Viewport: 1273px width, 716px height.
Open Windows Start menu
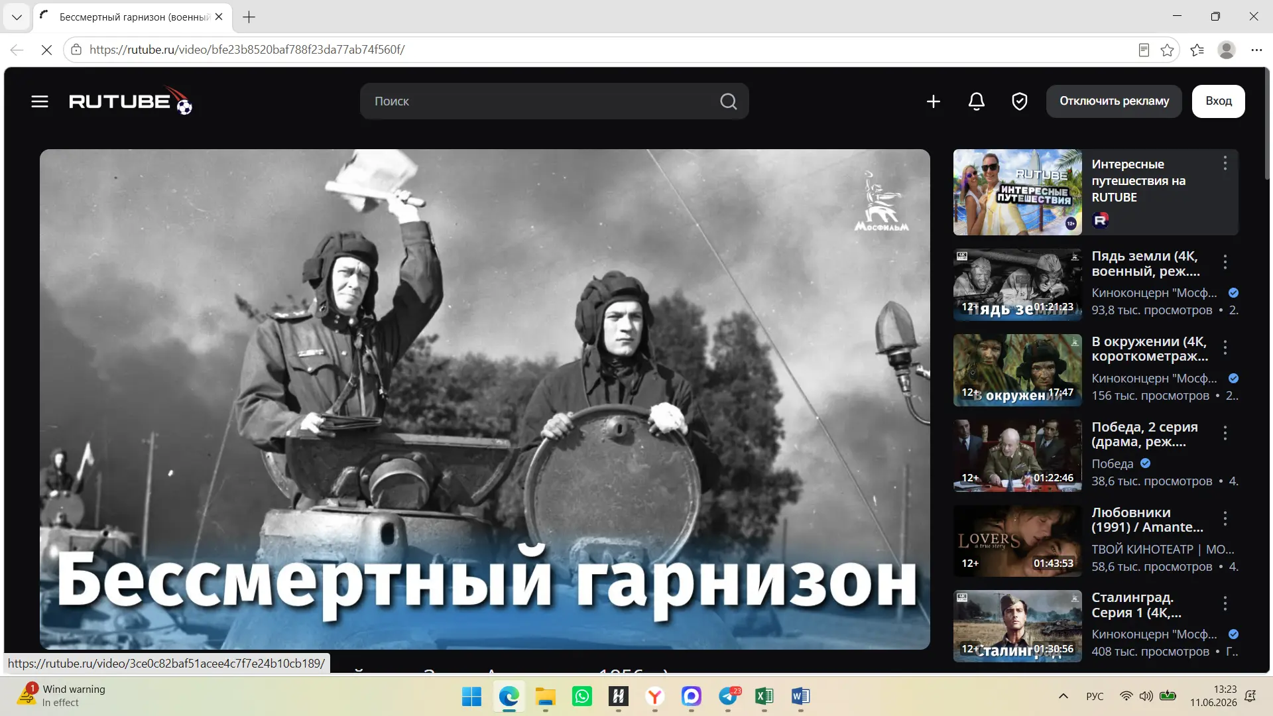click(x=471, y=696)
